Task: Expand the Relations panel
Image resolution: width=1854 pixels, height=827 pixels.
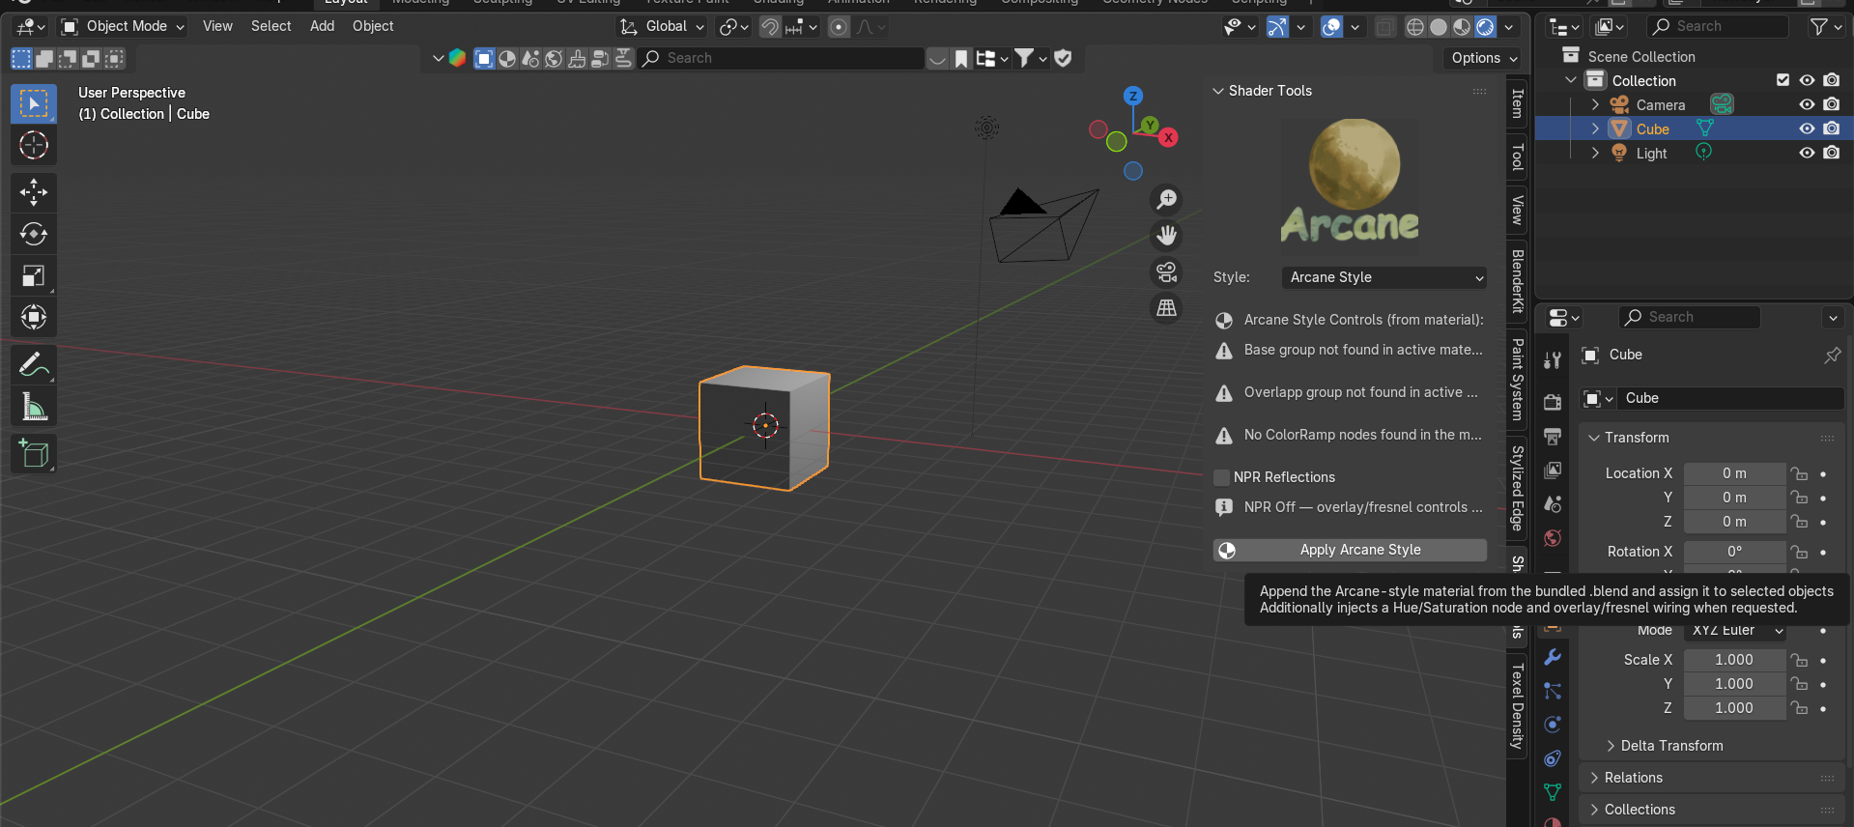Action: (1594, 778)
